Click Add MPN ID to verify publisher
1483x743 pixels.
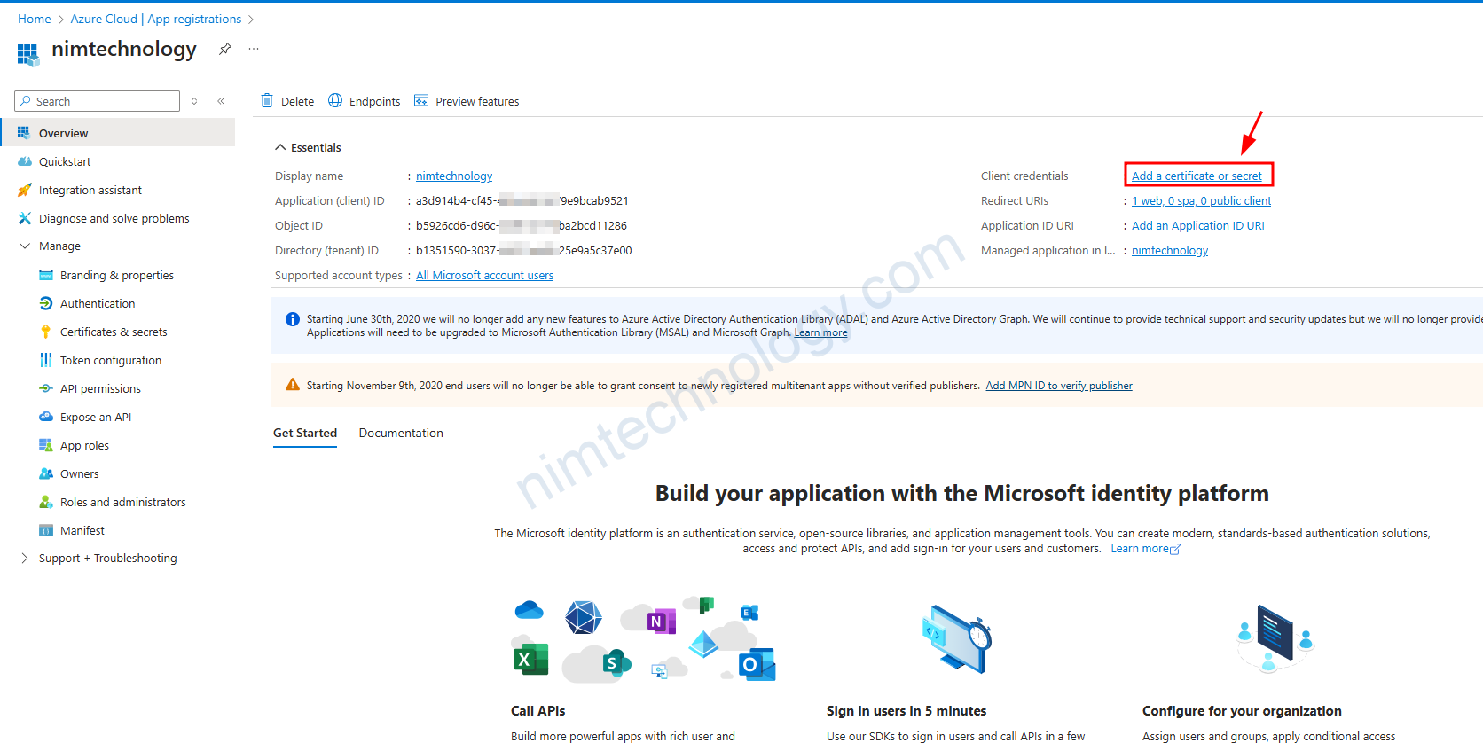click(1059, 386)
